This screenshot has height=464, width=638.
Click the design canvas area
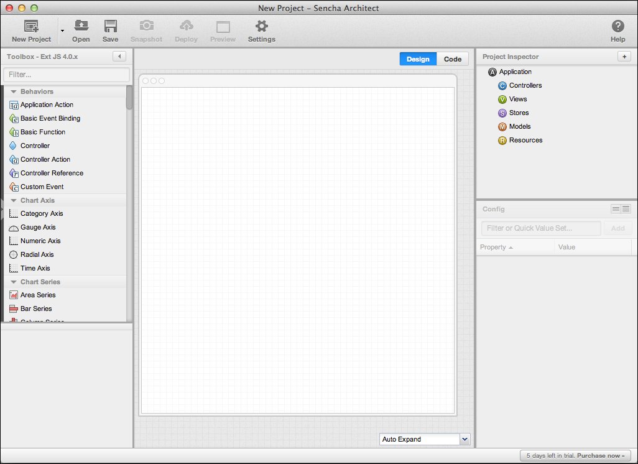tap(298, 250)
